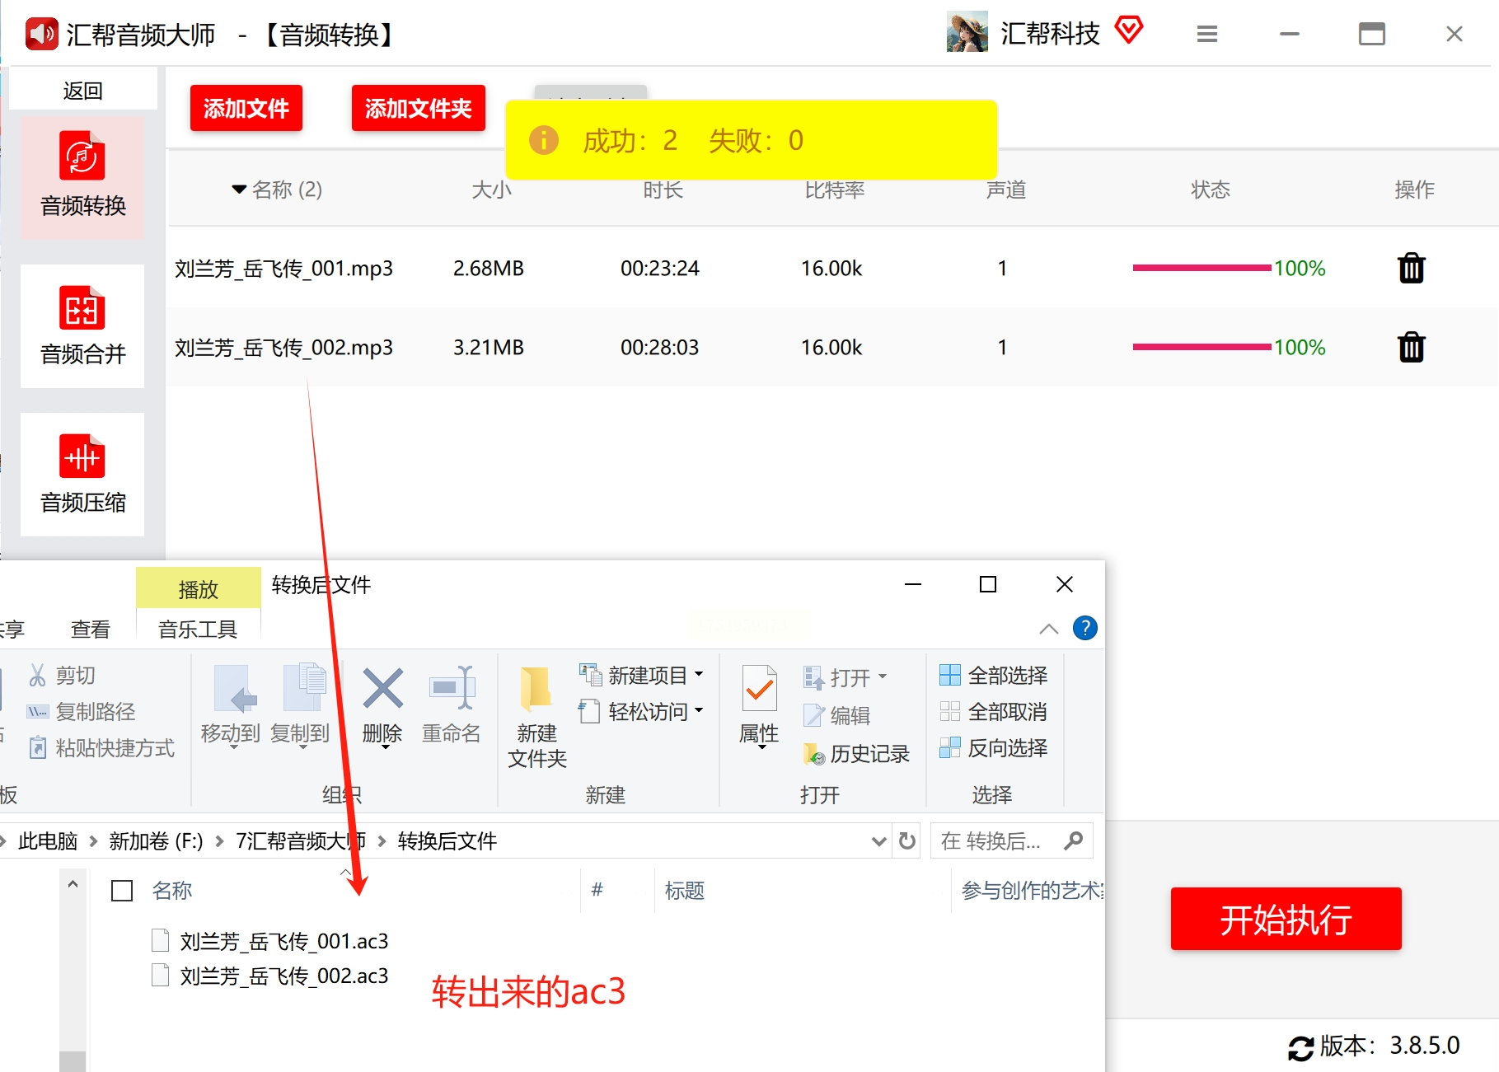Toggle the select-all checkbox beside 名称 column
Image resolution: width=1499 pixels, height=1072 pixels.
point(122,890)
